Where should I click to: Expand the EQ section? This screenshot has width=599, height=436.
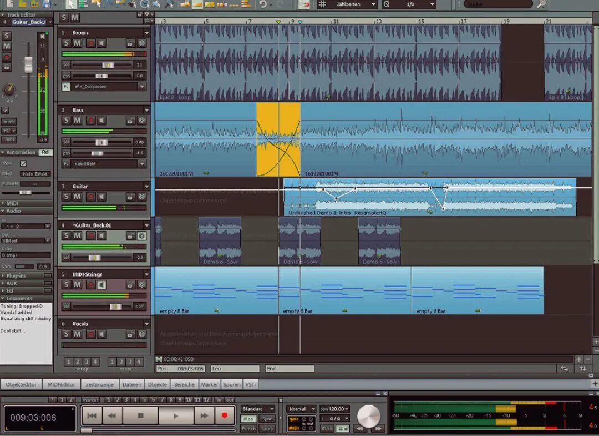3,290
